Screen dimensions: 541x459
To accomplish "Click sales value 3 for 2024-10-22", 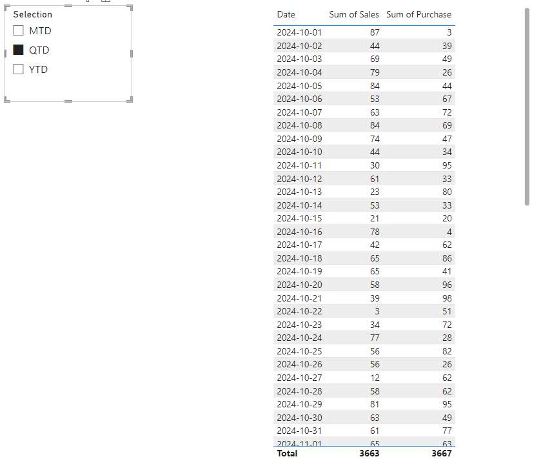I will pos(377,312).
